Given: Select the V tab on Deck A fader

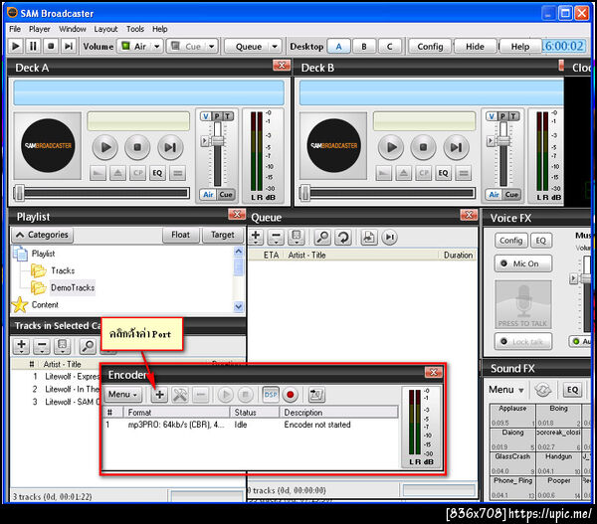Looking at the screenshot, I should coord(206,116).
